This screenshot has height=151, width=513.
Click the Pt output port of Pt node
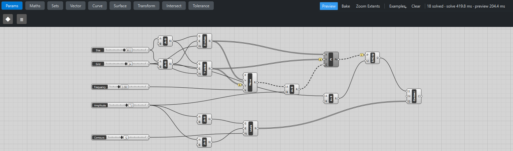[338, 59]
